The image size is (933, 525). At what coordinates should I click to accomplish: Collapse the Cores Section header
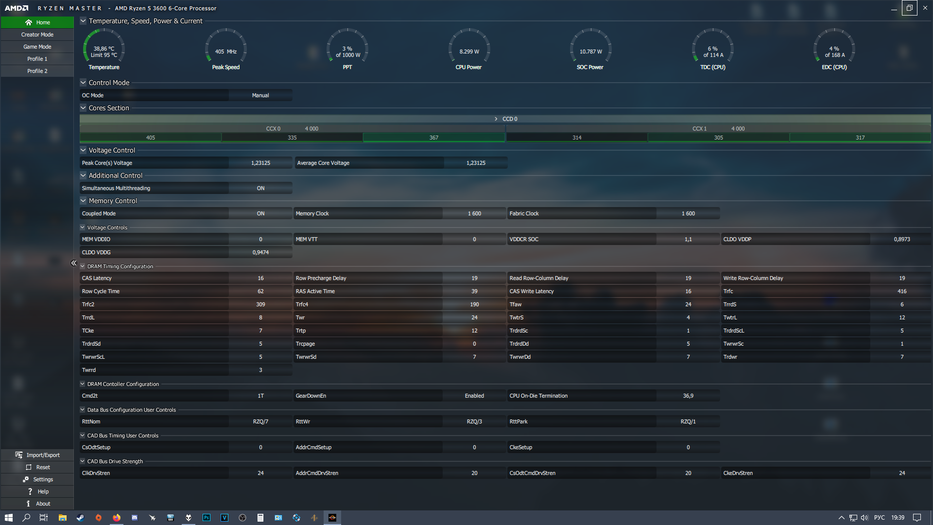coord(83,108)
